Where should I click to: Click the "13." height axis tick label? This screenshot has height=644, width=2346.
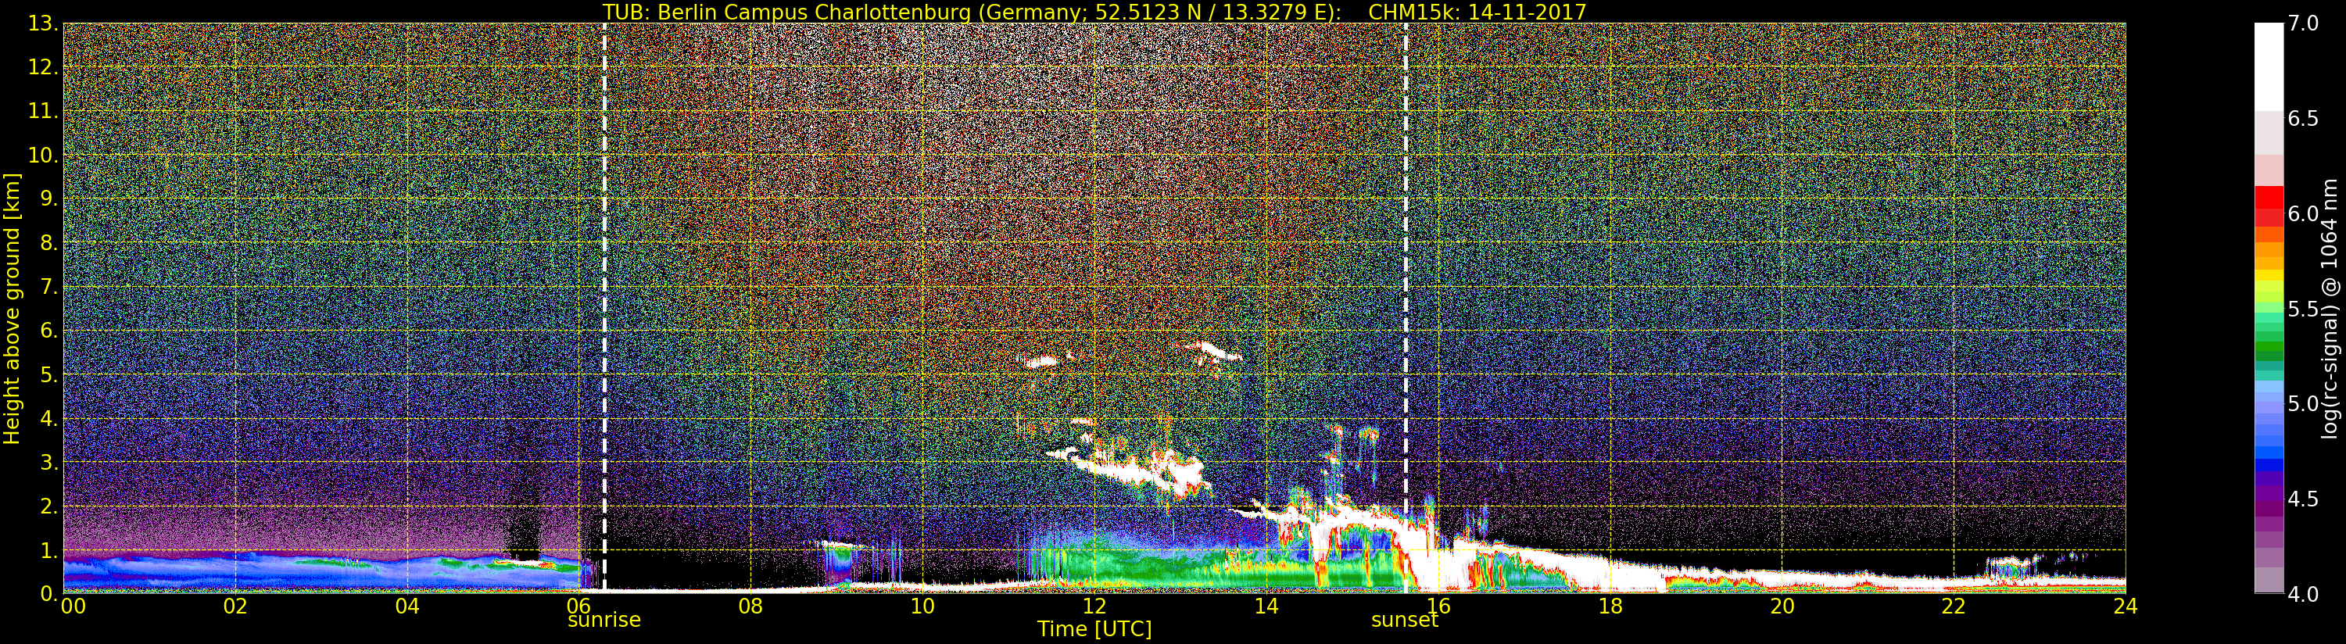tap(43, 23)
